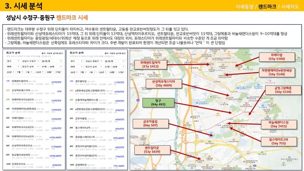Screen dimensions: 304x171
Task: Select rank 5 위례더힐55 row
Action: click(34, 119)
